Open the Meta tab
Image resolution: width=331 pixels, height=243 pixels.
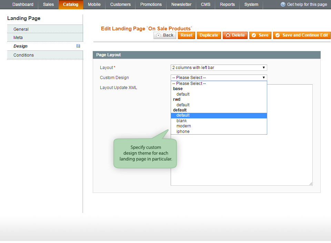tap(18, 38)
